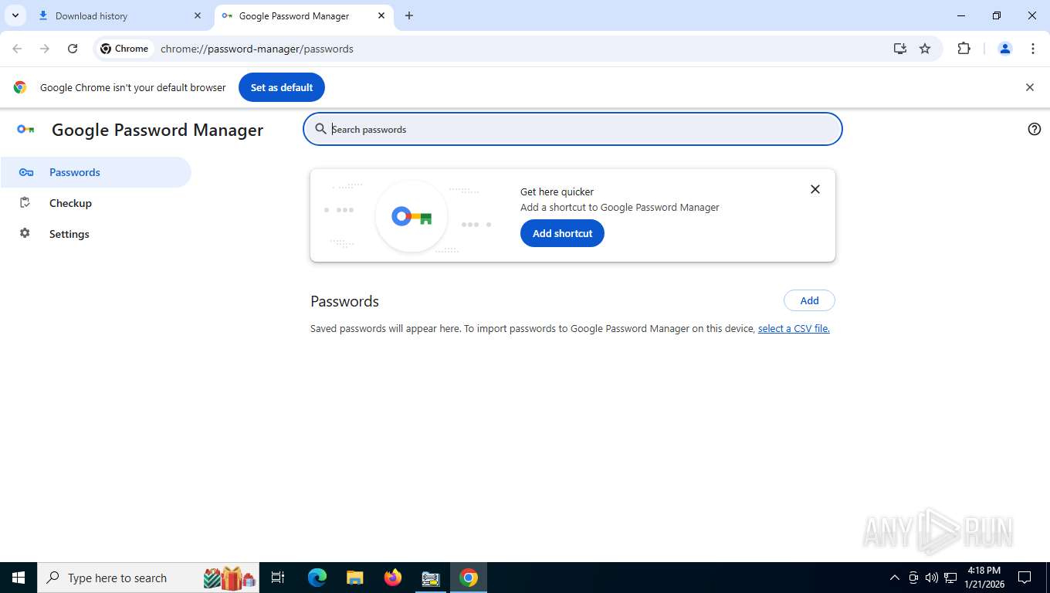Open Settings in the sidebar
The width and height of the screenshot is (1050, 593).
tap(96, 234)
